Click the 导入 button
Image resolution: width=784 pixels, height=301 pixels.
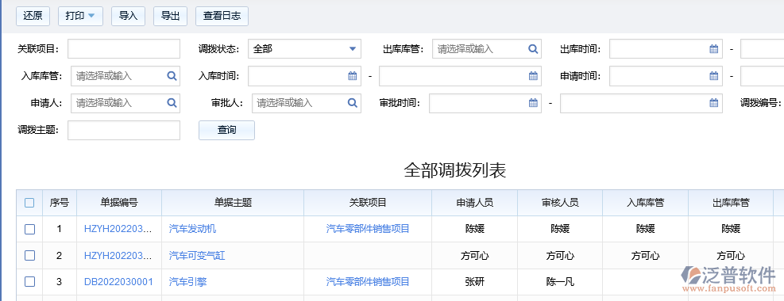(128, 16)
